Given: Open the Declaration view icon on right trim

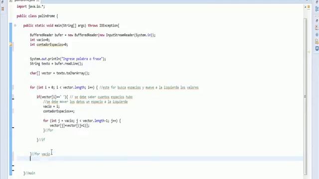Looking at the screenshot, I should 317,42.
